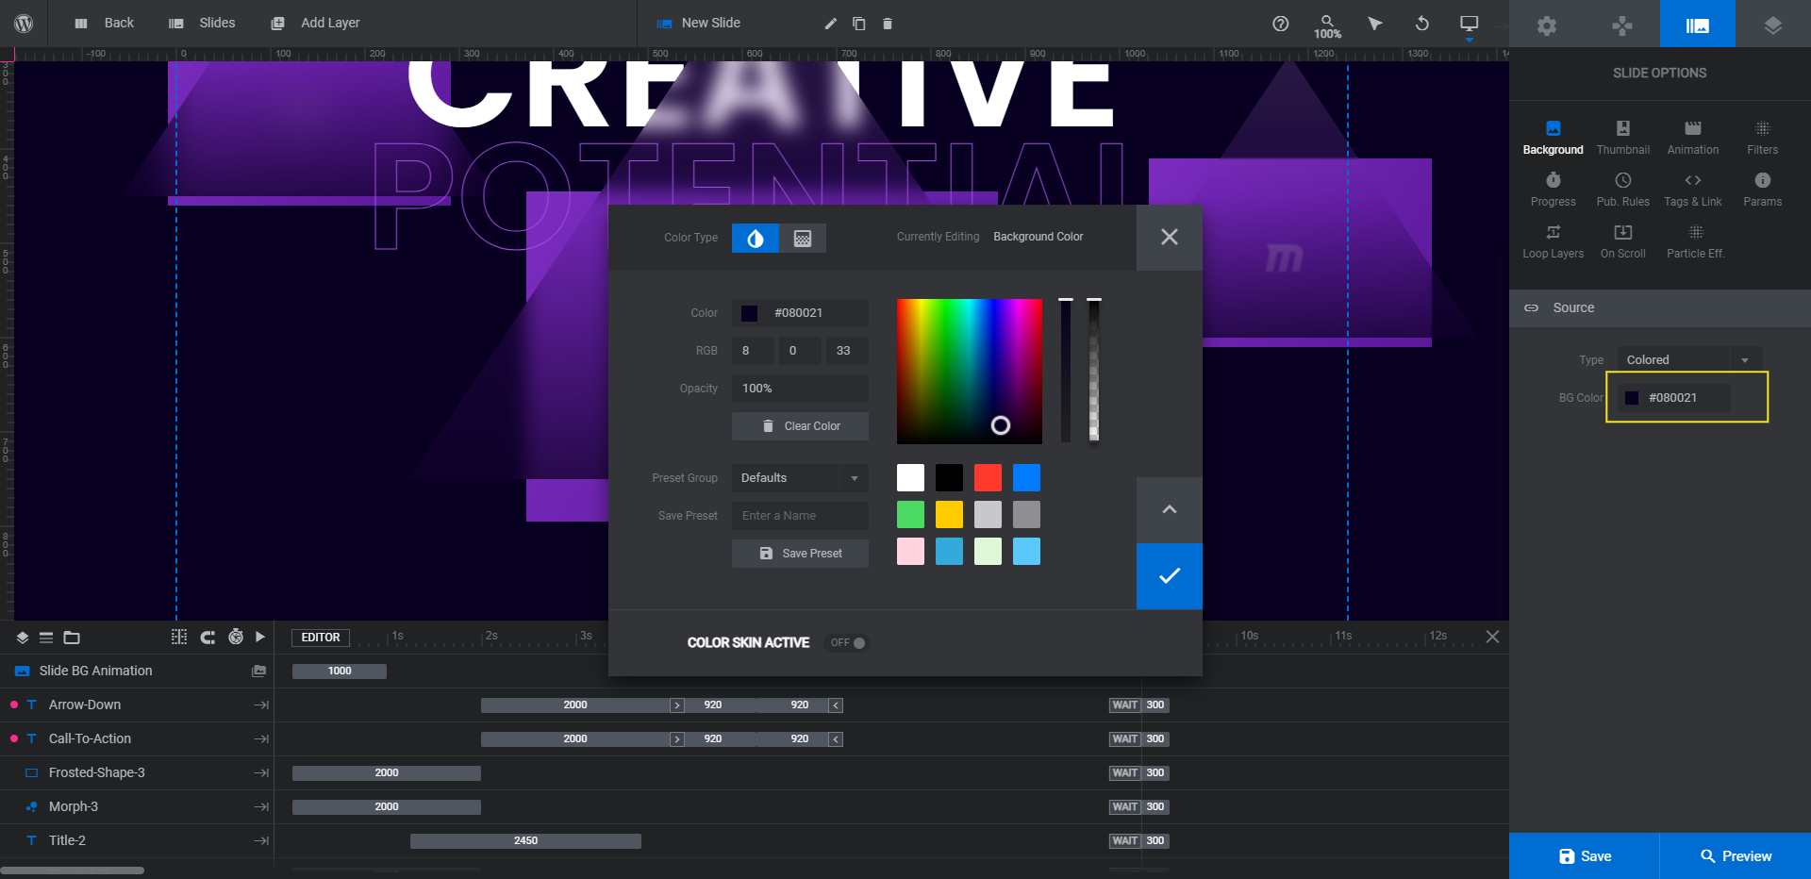Collapse presets with up chevron
Viewport: 1811px width, 879px height.
[1170, 510]
